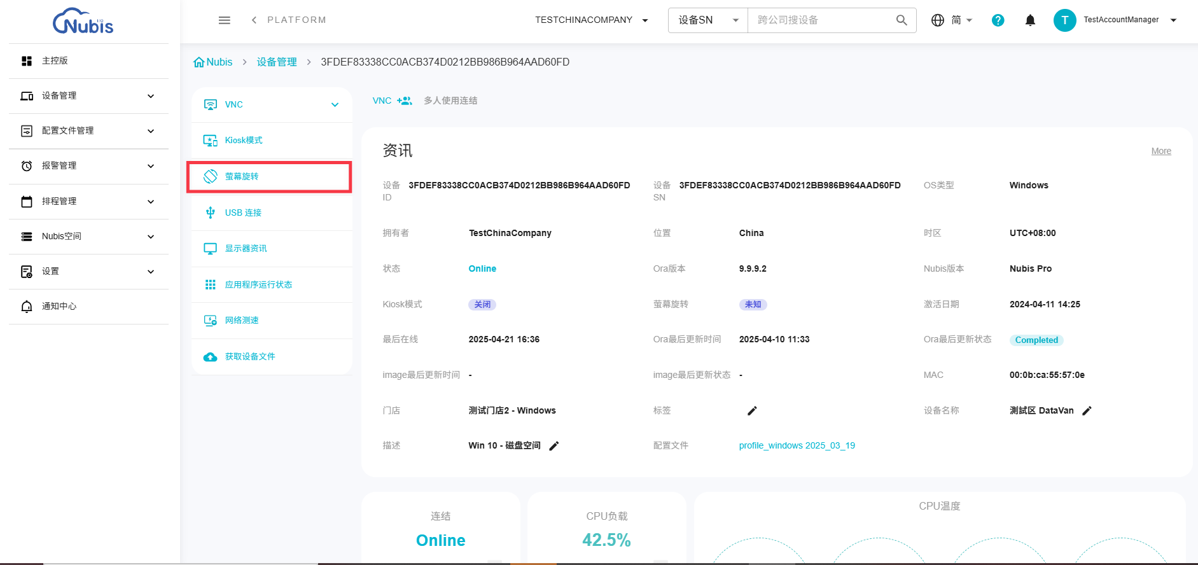The image size is (1198, 565).
Task: Click the 排程管理 calendar icon
Action: tap(27, 202)
